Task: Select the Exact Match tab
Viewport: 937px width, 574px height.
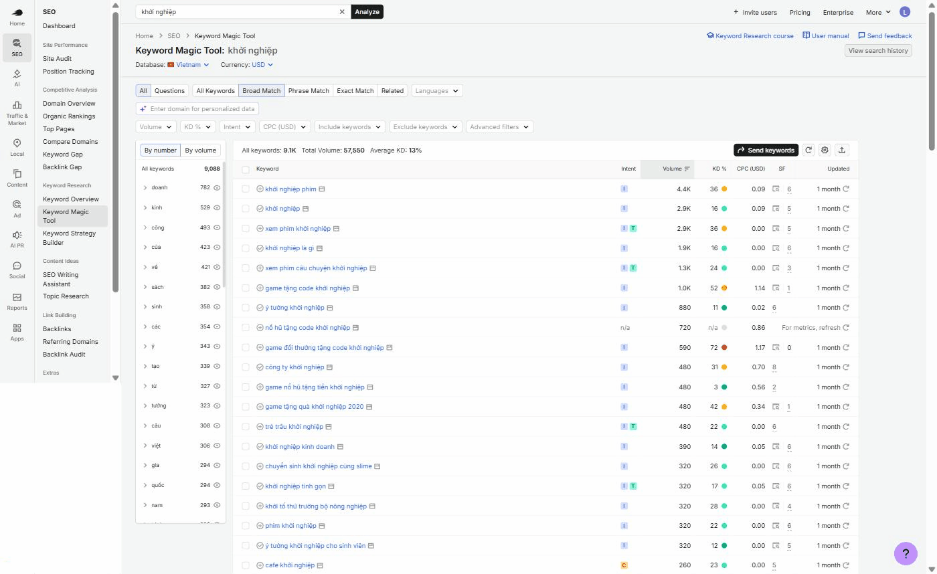Action: tap(355, 91)
